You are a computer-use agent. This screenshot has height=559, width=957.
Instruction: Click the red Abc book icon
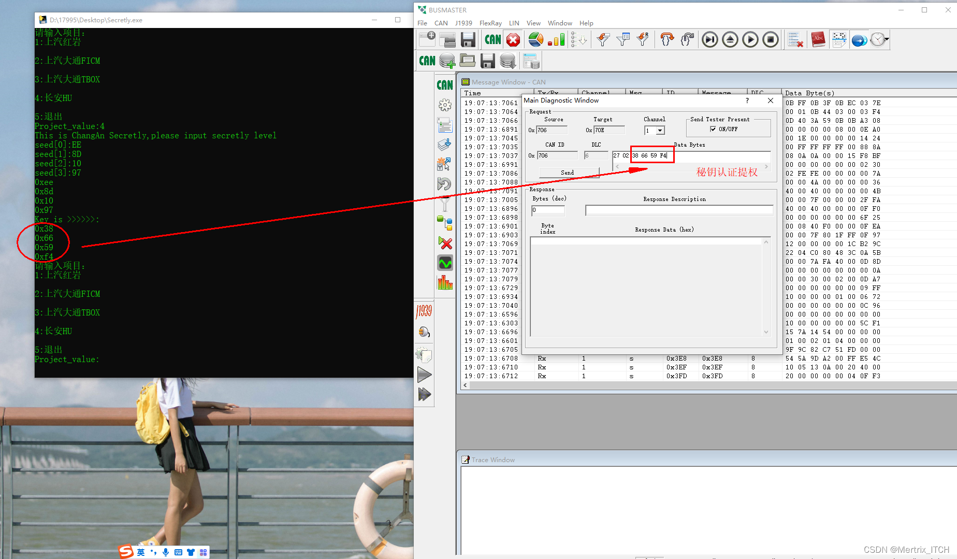[818, 40]
